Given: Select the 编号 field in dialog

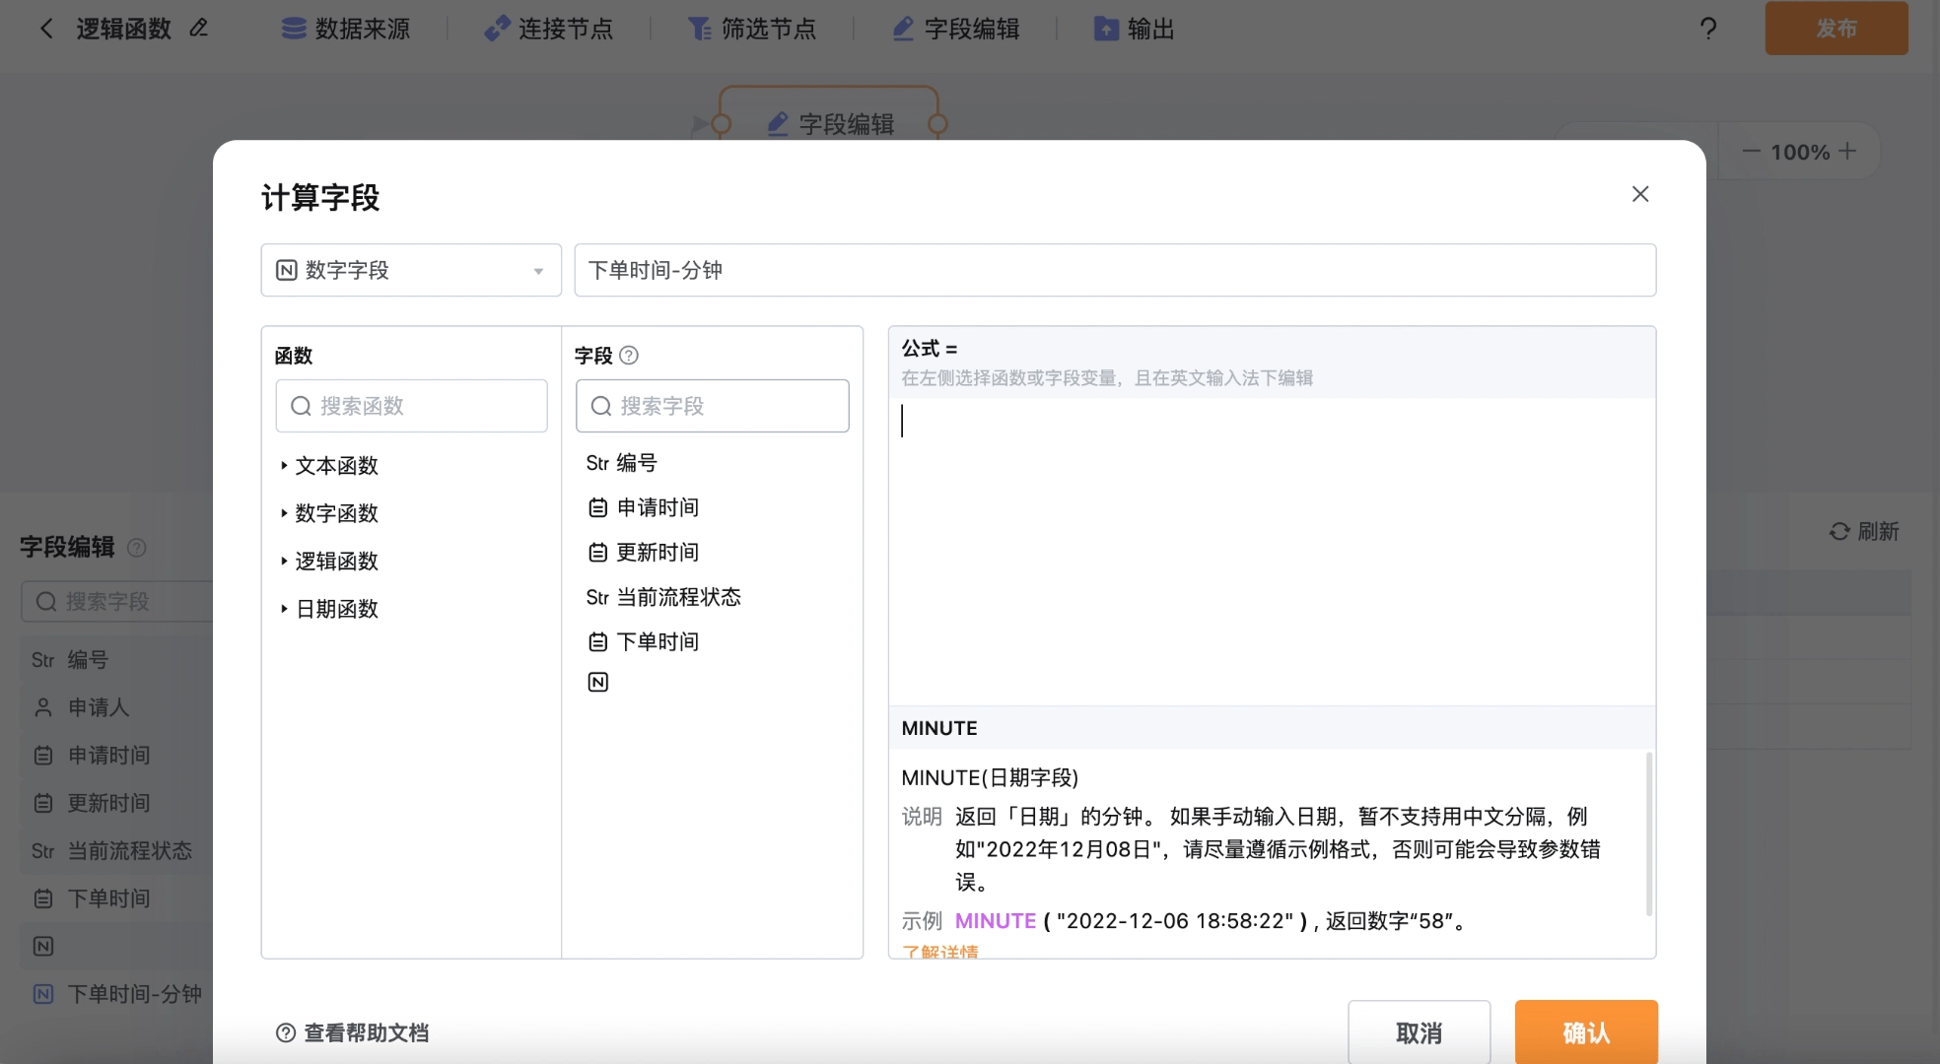Looking at the screenshot, I should [621, 463].
